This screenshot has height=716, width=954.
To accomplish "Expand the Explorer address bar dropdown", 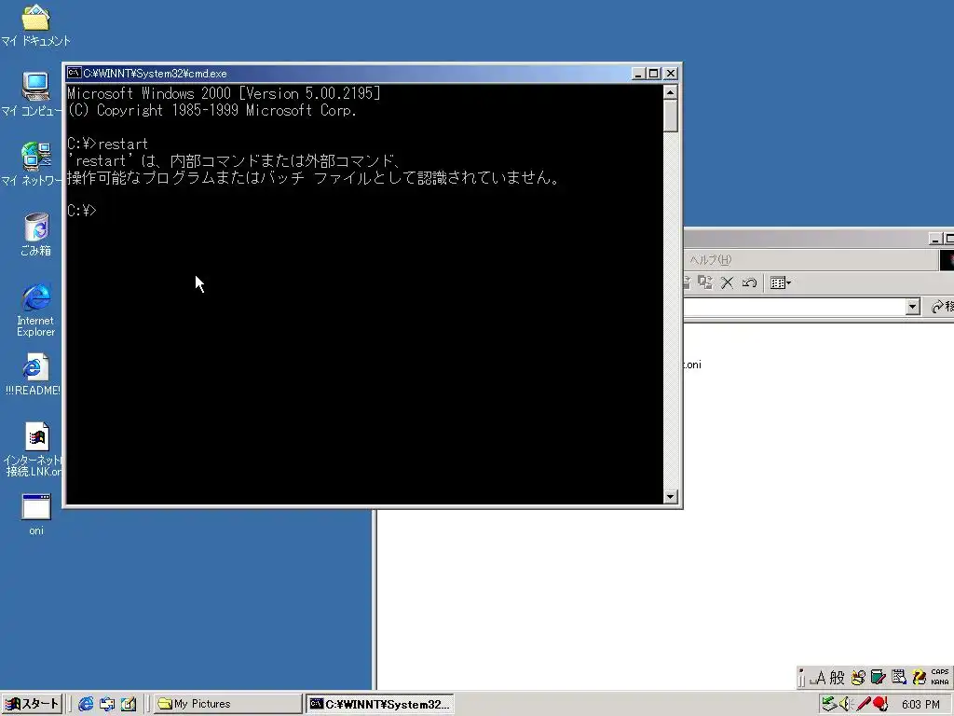I will 912,307.
